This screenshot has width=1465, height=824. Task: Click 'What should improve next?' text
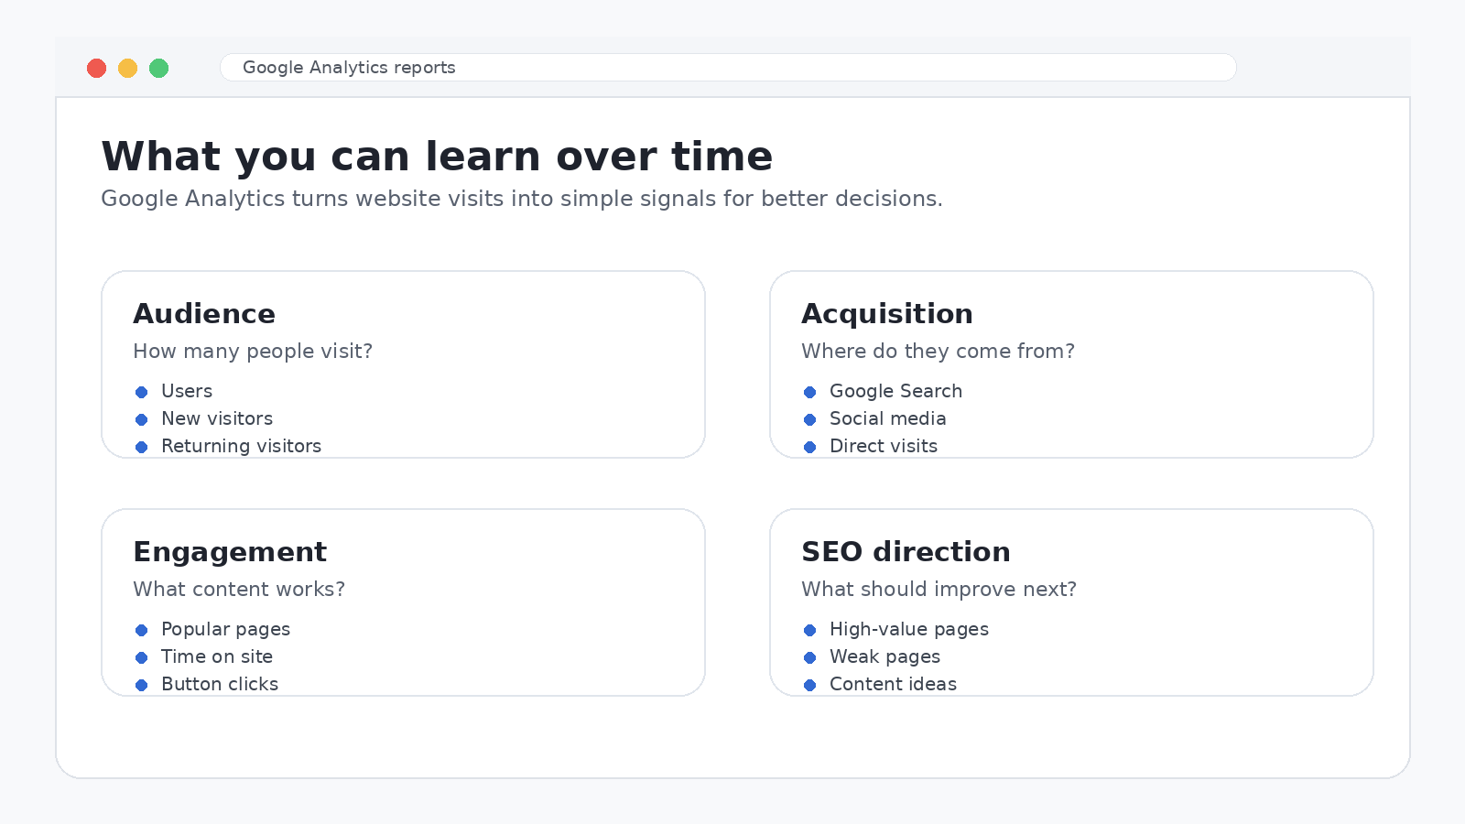(939, 590)
